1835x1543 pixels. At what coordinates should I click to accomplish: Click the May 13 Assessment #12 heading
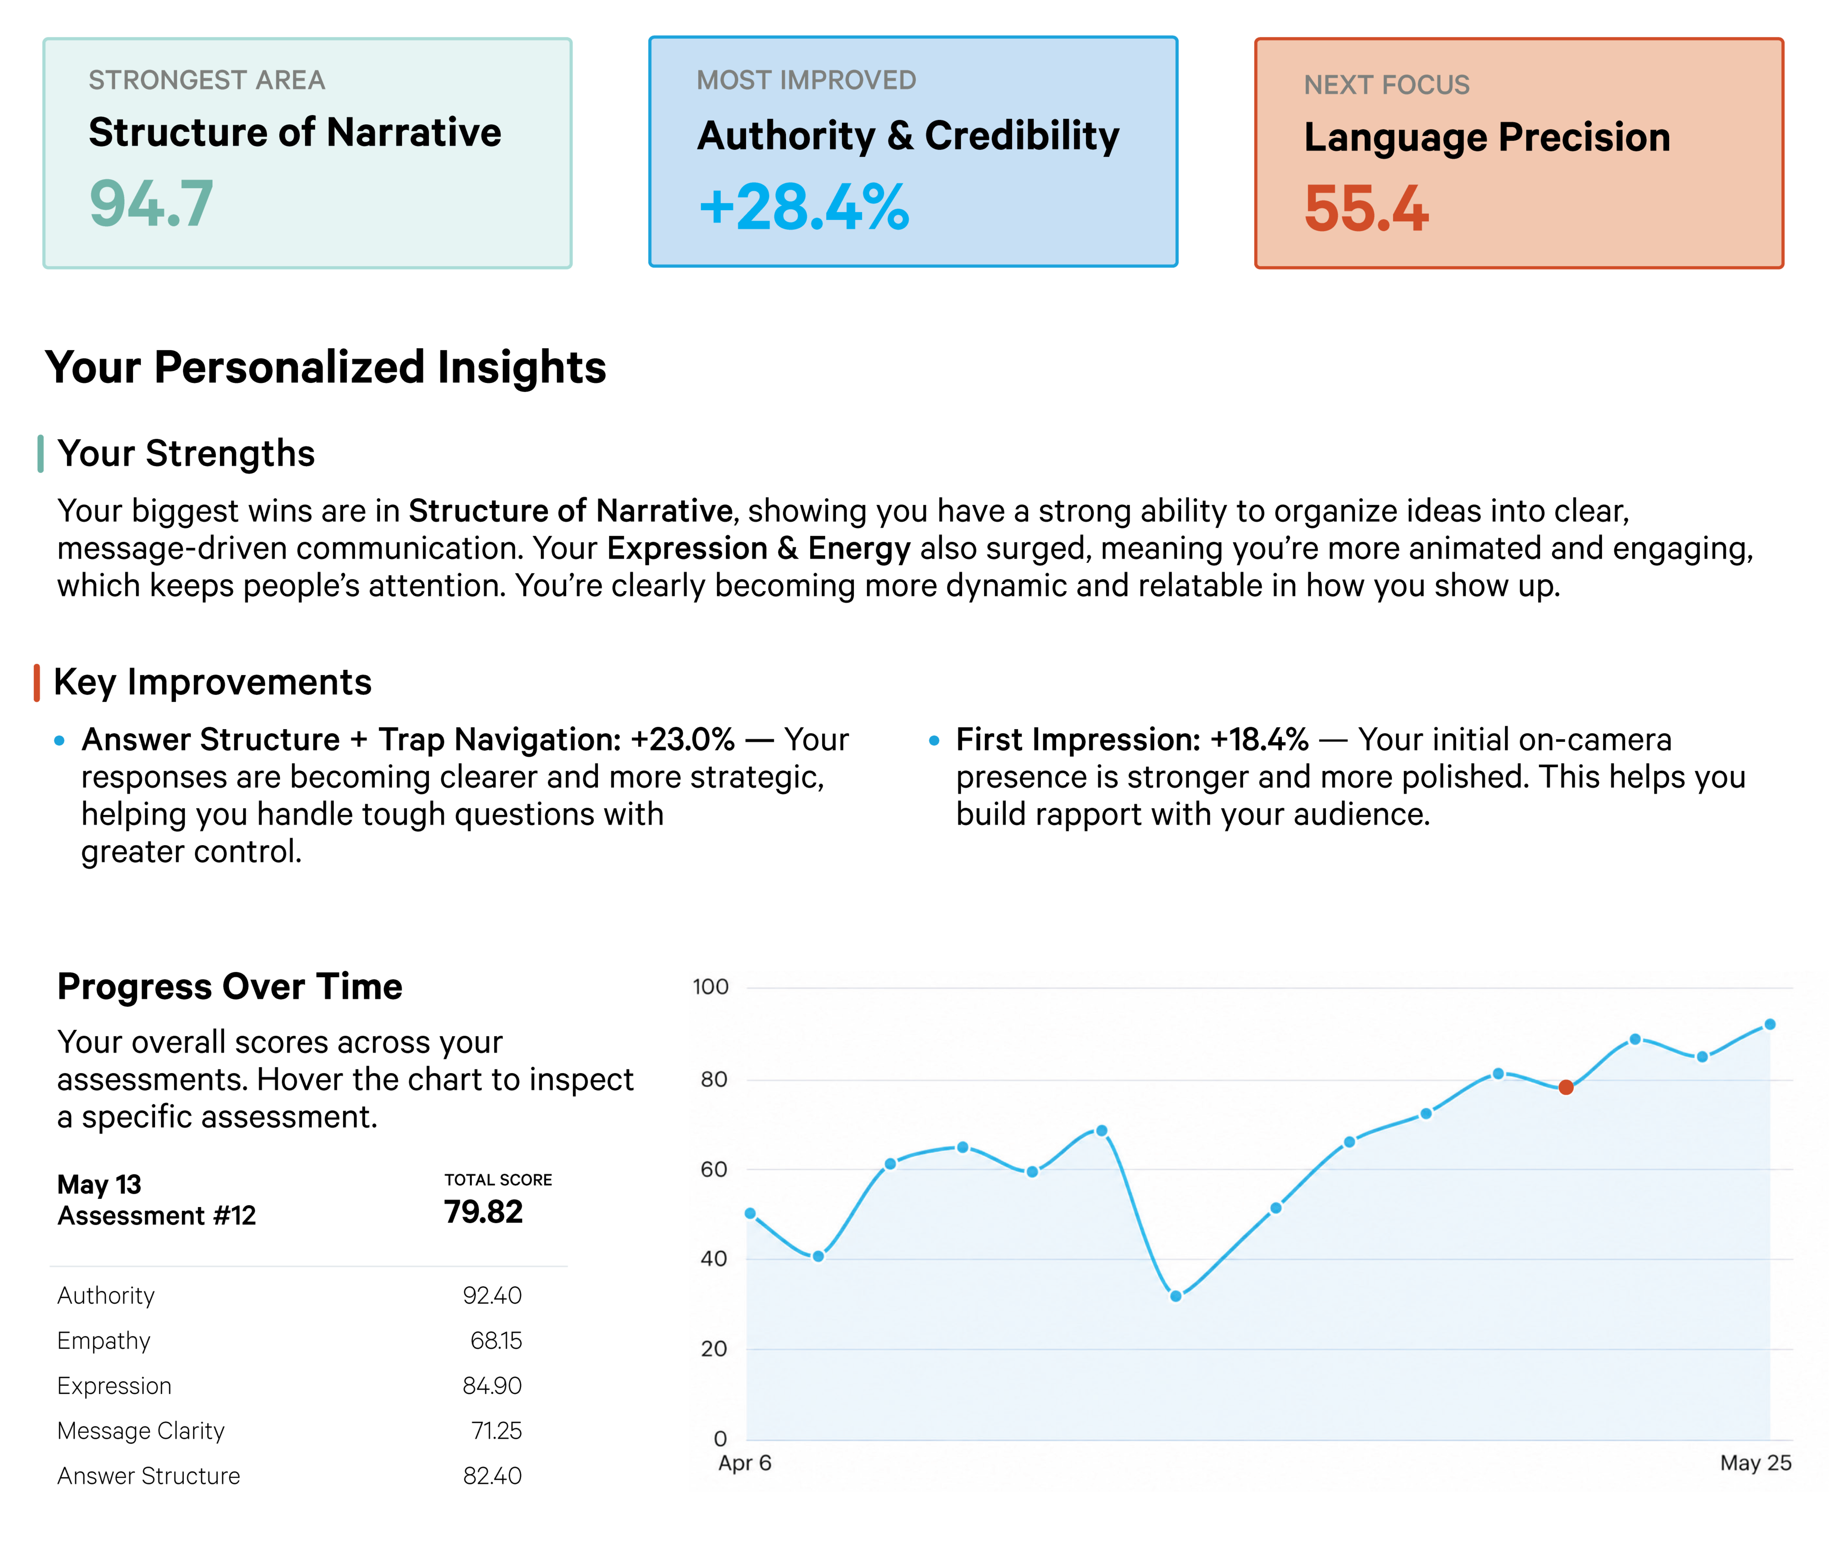157,1200
